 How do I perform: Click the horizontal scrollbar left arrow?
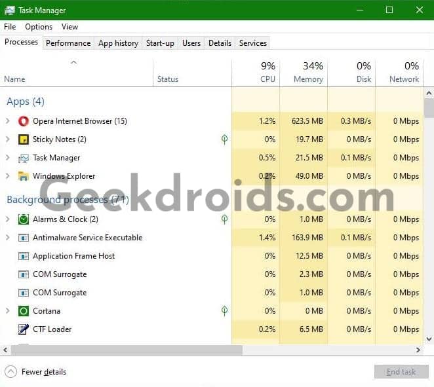tap(5, 350)
